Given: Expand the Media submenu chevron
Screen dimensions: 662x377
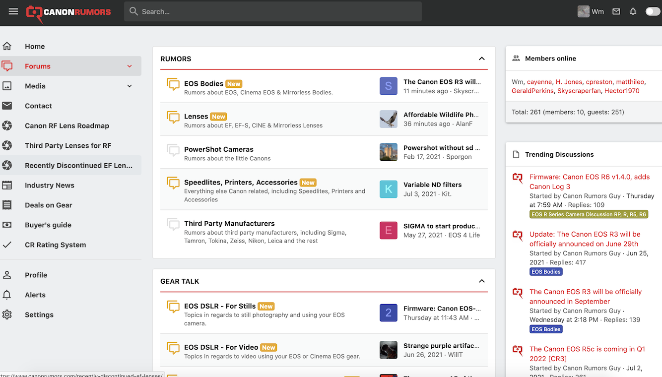Looking at the screenshot, I should pos(130,86).
